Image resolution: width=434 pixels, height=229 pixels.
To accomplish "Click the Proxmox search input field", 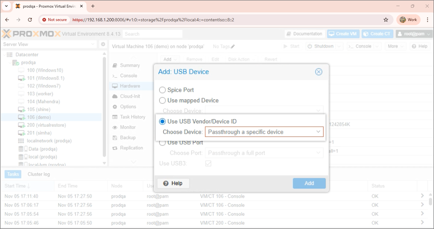I will click(152, 34).
